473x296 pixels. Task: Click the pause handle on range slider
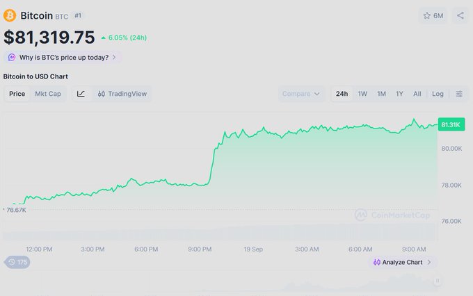tap(438, 281)
